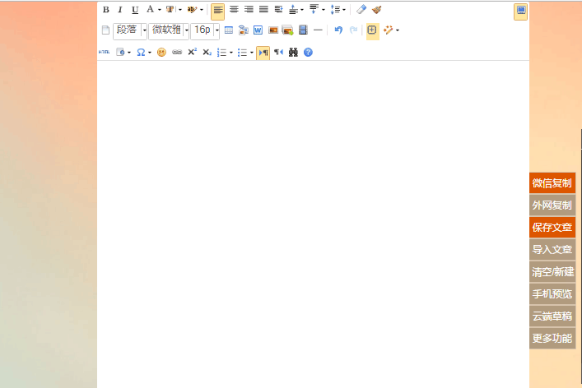Click the blue help question mark
The height and width of the screenshot is (388, 582).
(x=308, y=52)
